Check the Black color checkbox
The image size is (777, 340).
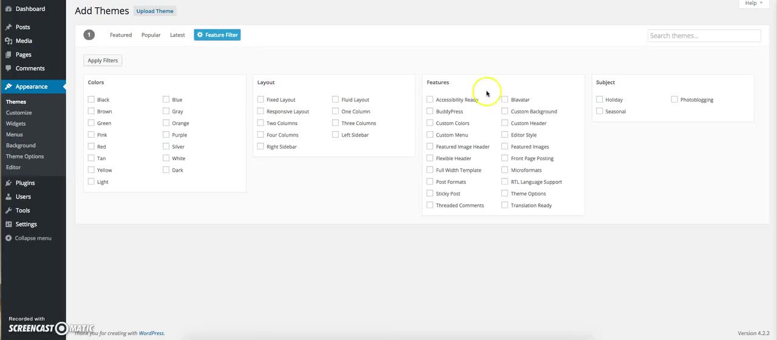coord(91,100)
